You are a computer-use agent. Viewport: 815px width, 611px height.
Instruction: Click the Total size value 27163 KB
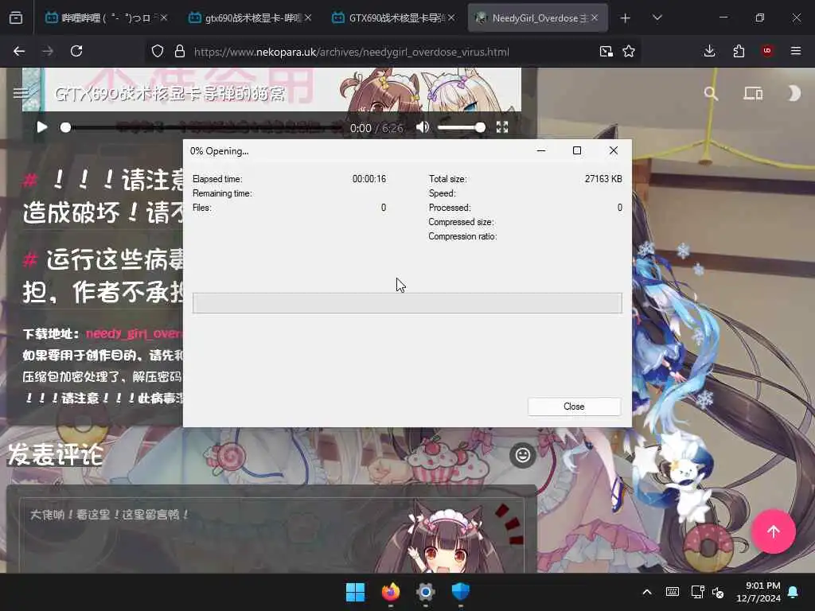603,179
